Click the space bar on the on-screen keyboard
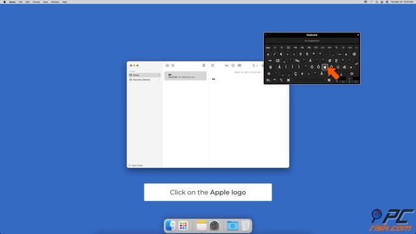 tap(309, 80)
